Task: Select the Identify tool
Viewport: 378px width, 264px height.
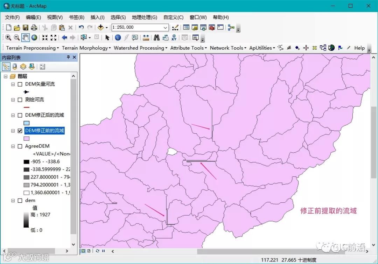Action: (118, 37)
